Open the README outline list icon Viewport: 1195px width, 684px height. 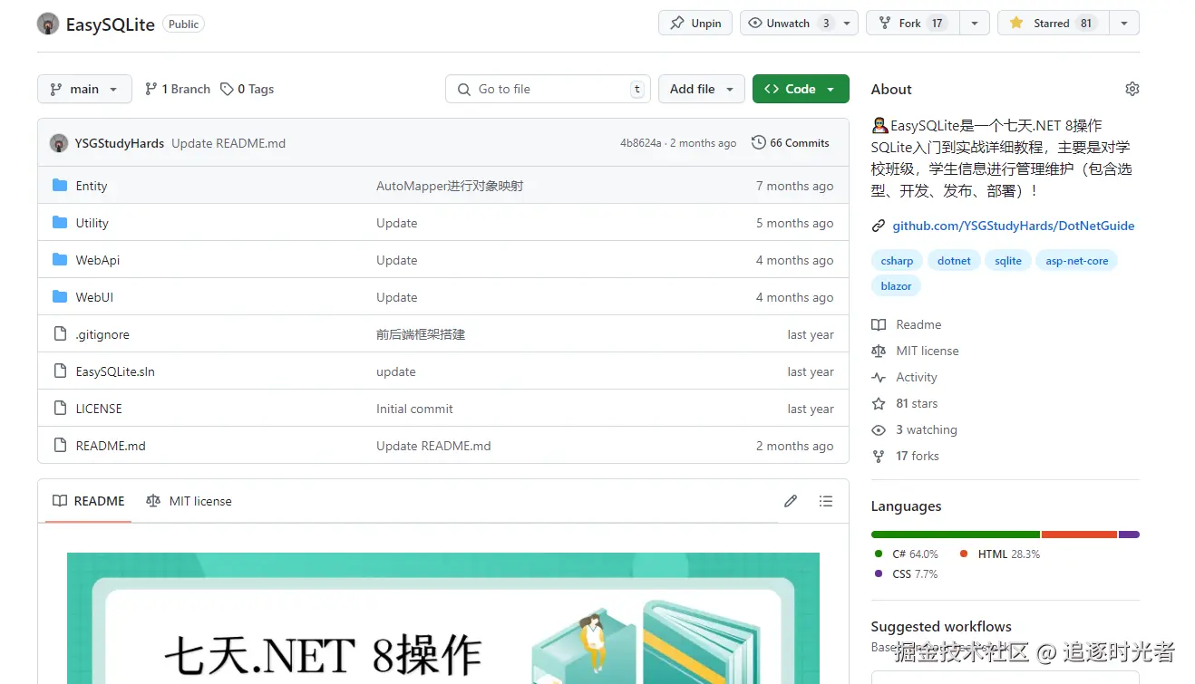tap(826, 501)
